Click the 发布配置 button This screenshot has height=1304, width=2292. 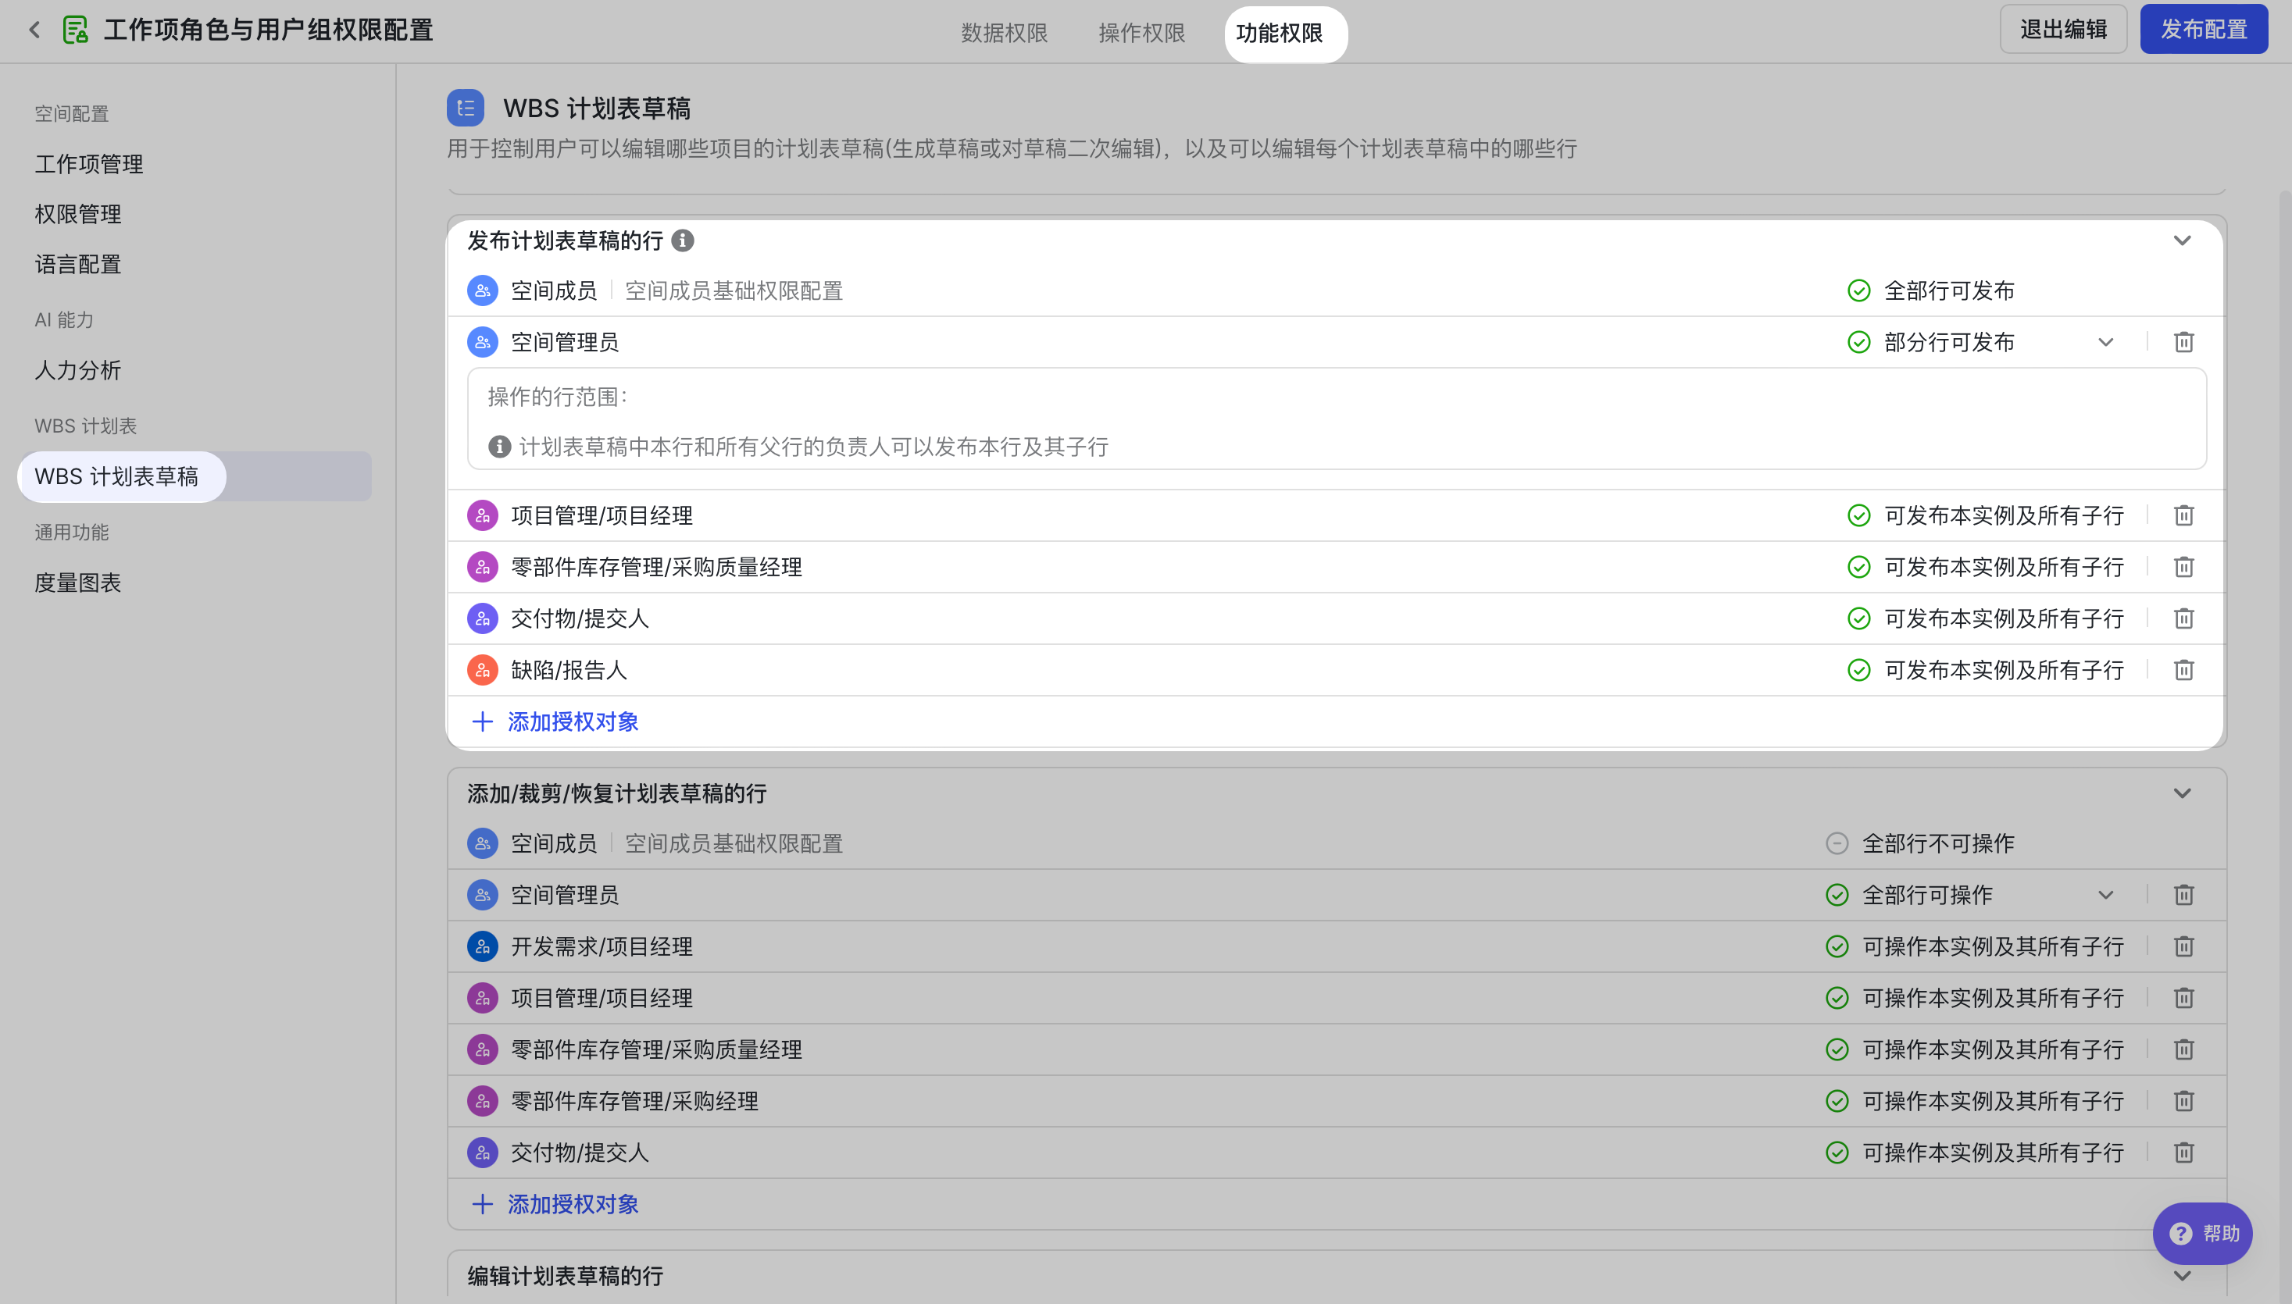pos(2205,30)
